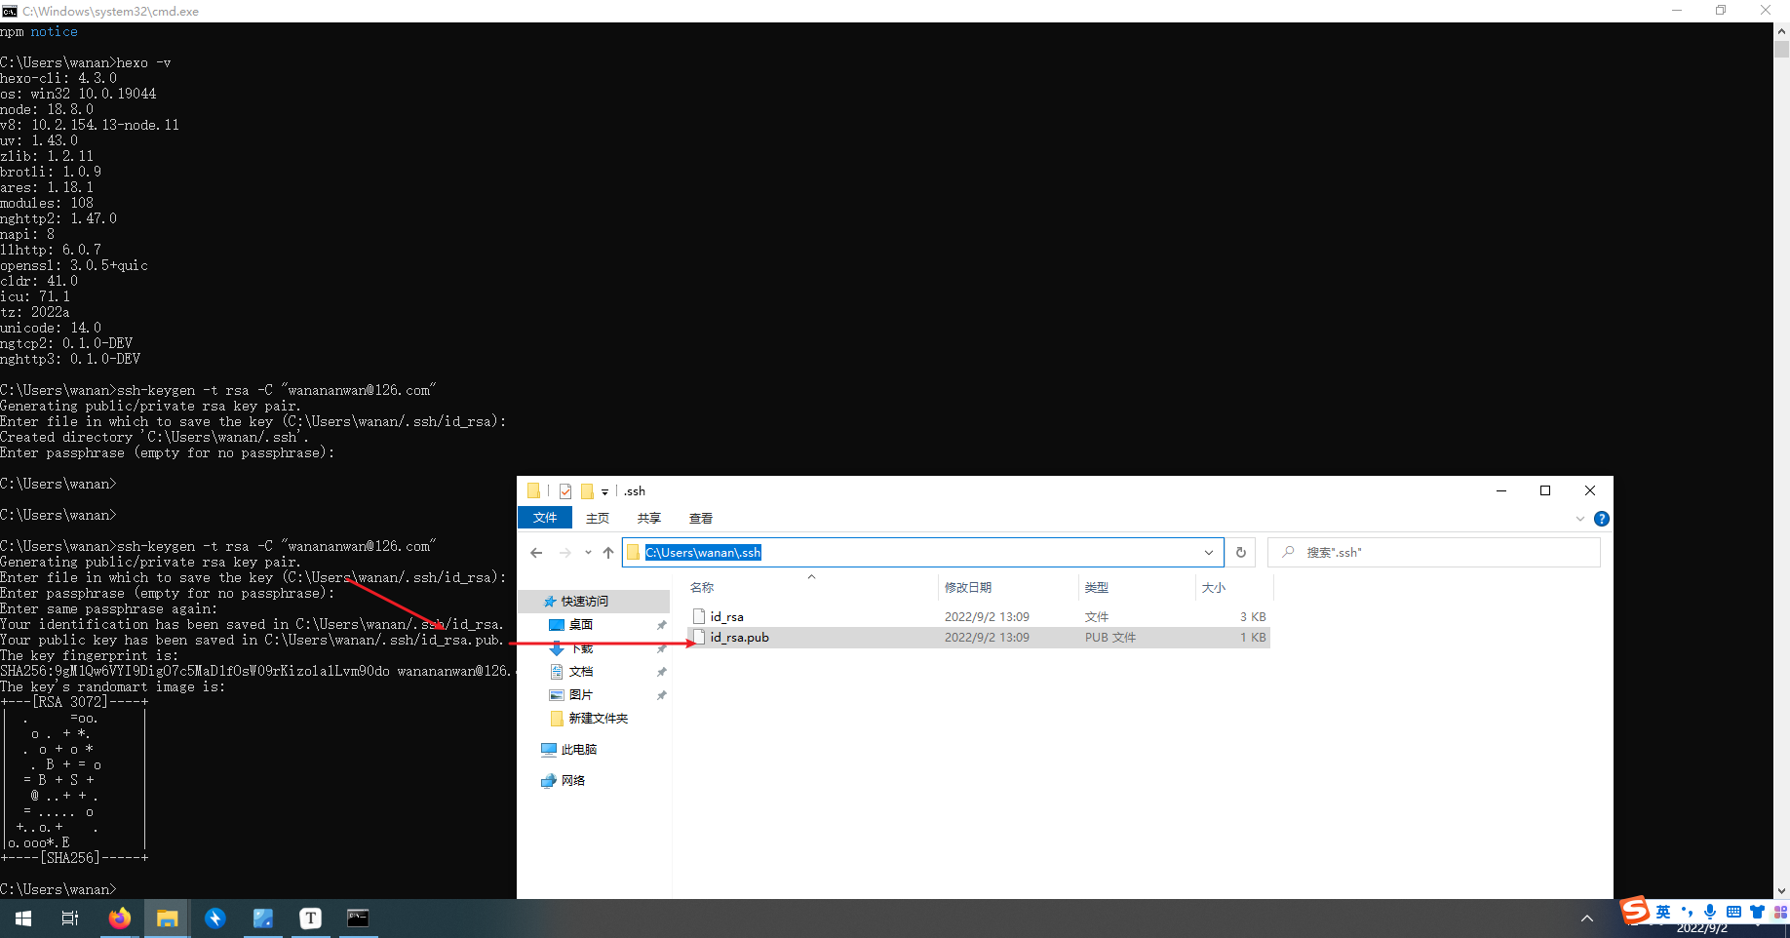Select 快速访问 in navigation pane
The image size is (1790, 938).
(x=584, y=602)
